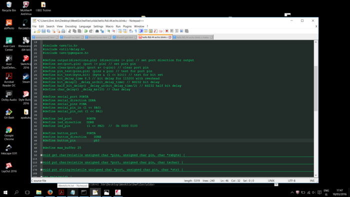Click the Paste toolbar icon
Image resolution: width=350 pixels, height=197 pixels.
coord(79,31)
